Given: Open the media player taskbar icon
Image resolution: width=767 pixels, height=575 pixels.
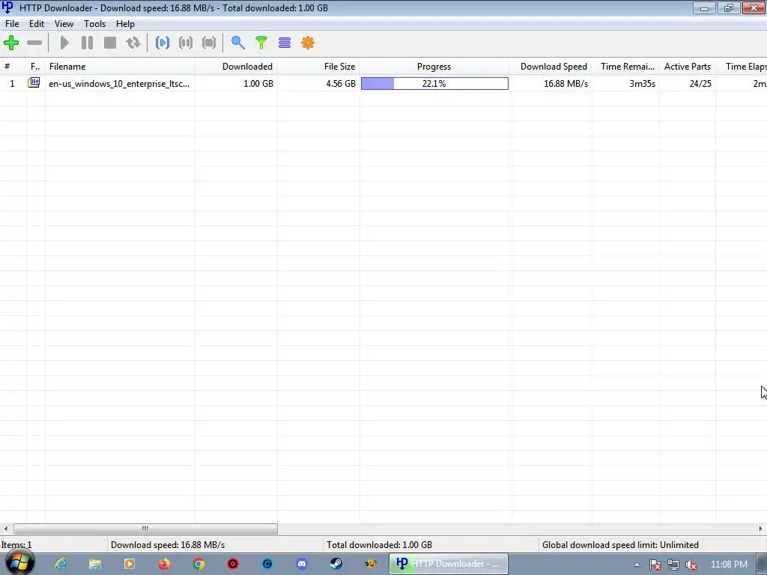Looking at the screenshot, I should (x=130, y=564).
